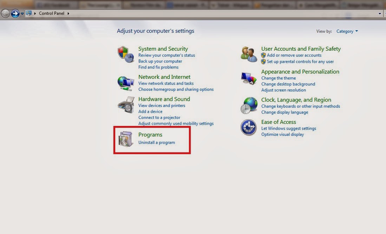Open address bar history dropdown
386x234 pixels.
[x=380, y=14]
